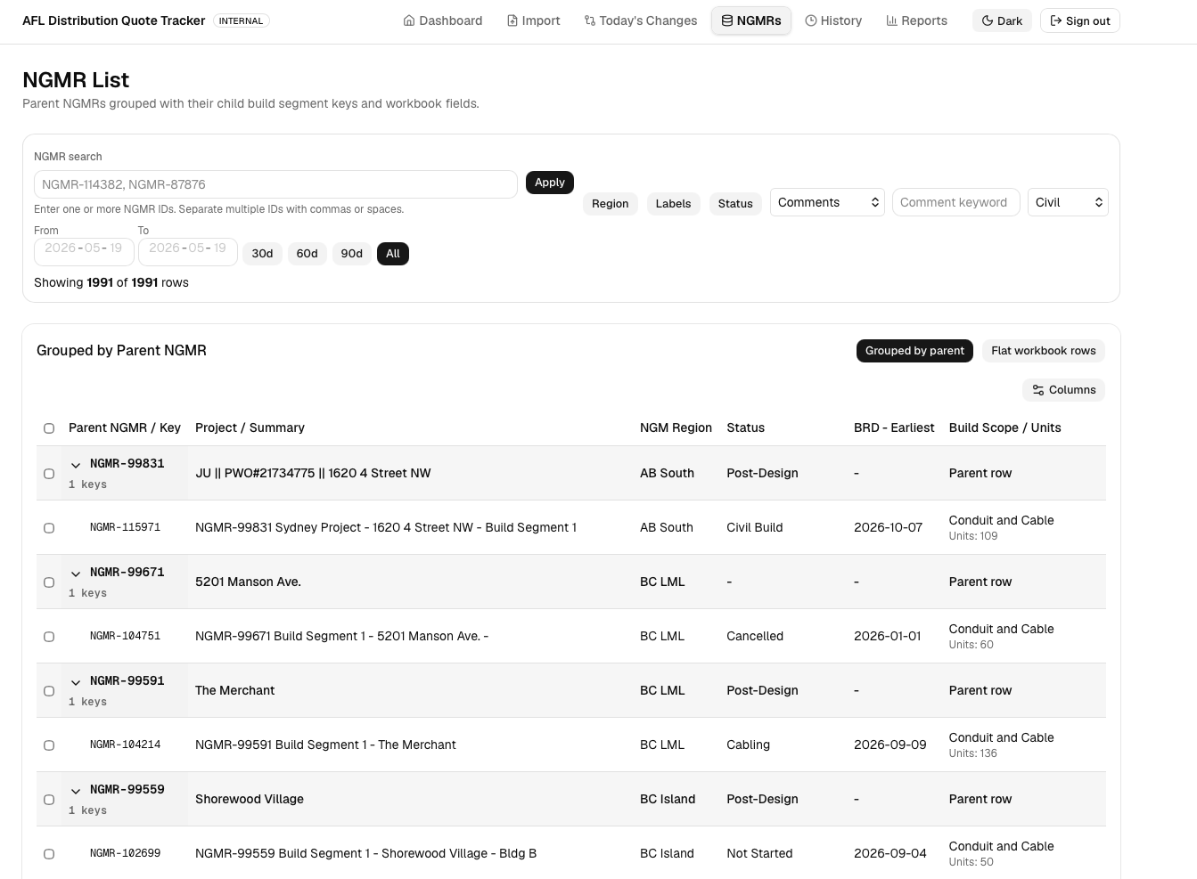Click the Build Scope / Units column header

pyautogui.click(x=1004, y=427)
